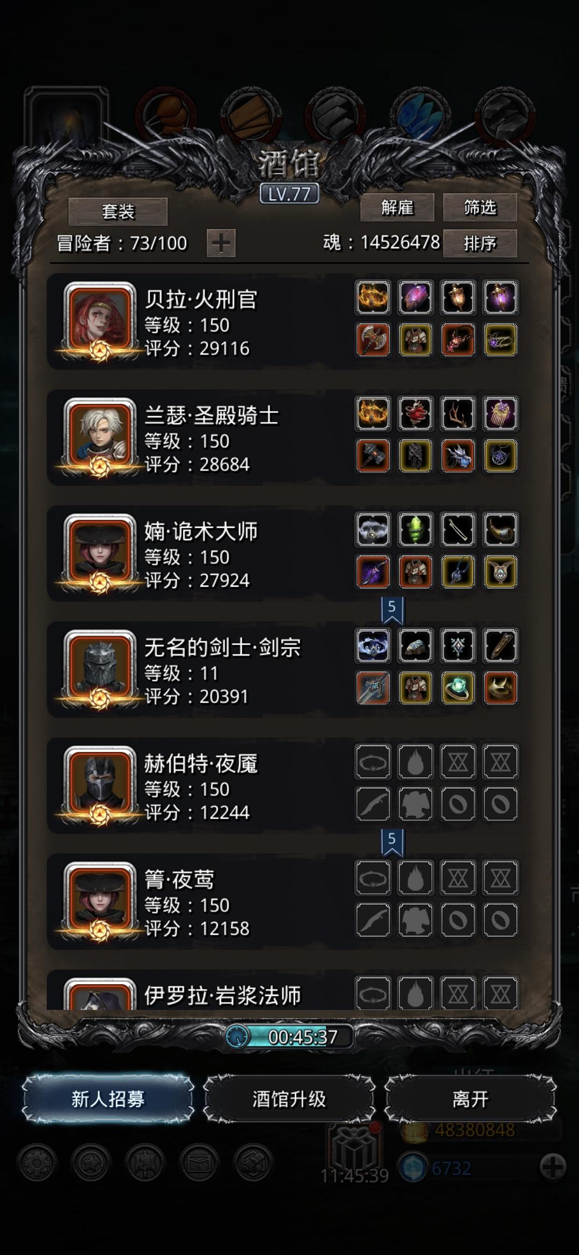Click the glowing green ring of 无名的剑士·剑宗
Image resolution: width=579 pixels, height=1255 pixels.
(x=458, y=688)
